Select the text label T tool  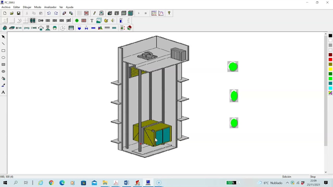[92, 21]
